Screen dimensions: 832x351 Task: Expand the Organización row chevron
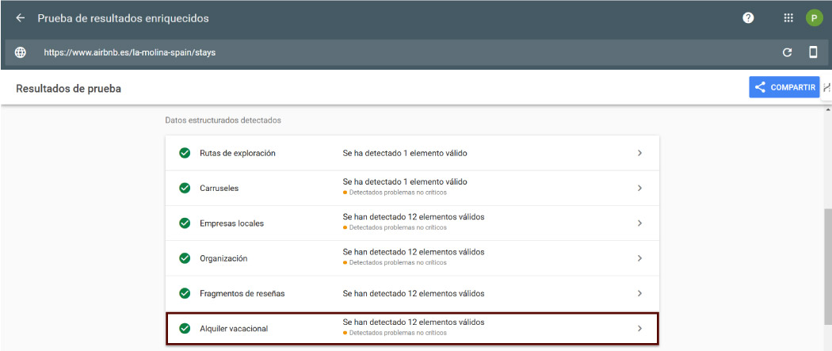click(639, 258)
